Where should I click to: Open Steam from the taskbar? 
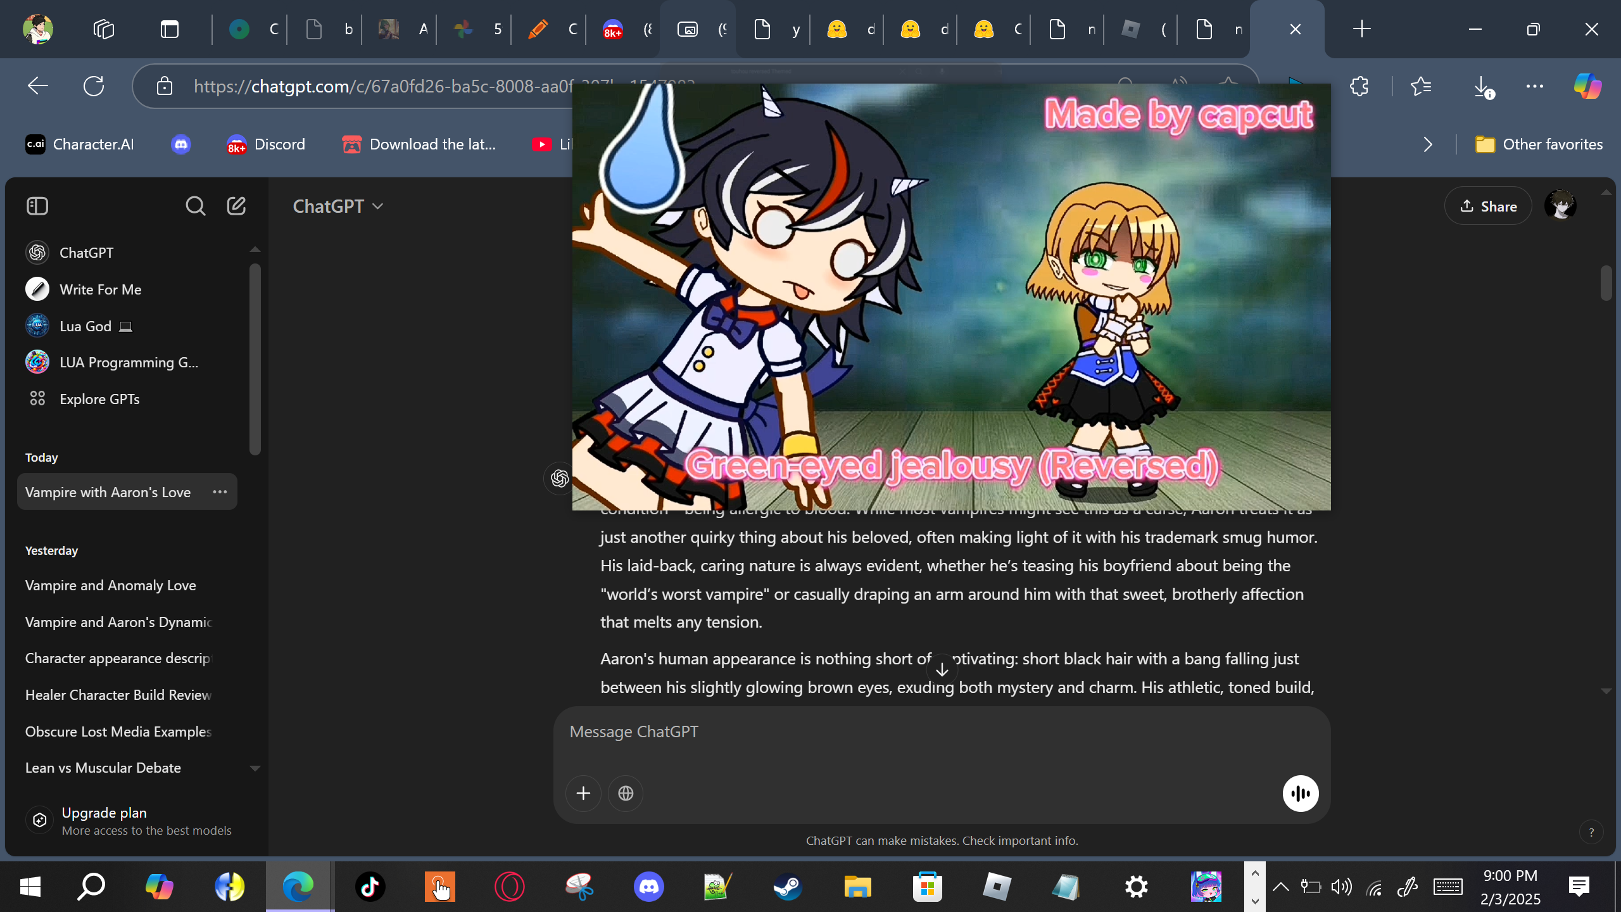(788, 887)
